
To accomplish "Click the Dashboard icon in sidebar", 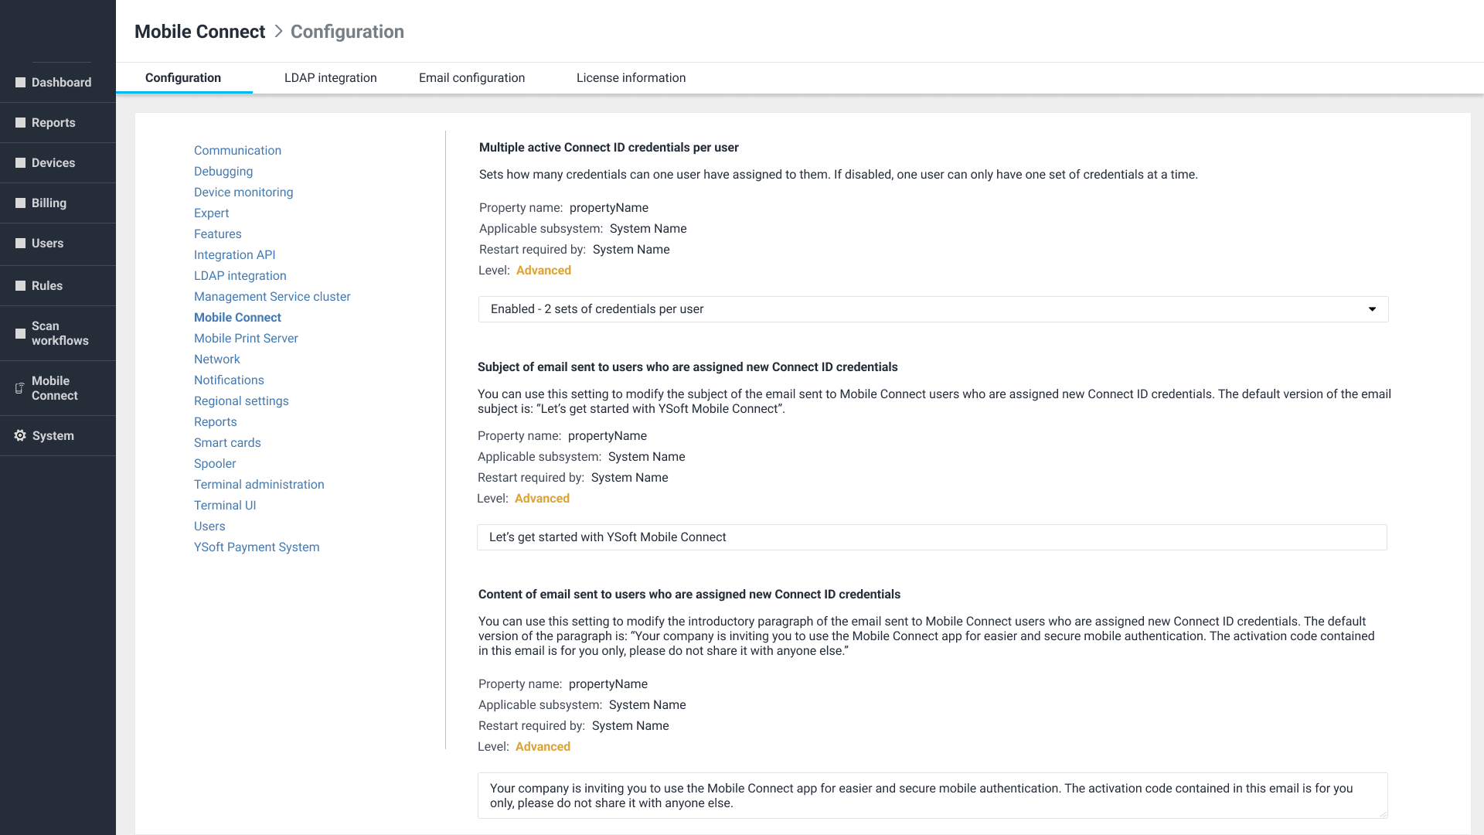I will pos(21,83).
